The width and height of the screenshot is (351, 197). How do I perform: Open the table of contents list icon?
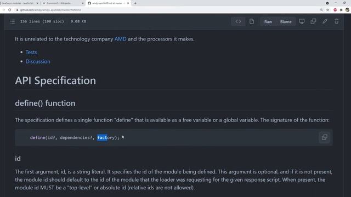[12, 21]
